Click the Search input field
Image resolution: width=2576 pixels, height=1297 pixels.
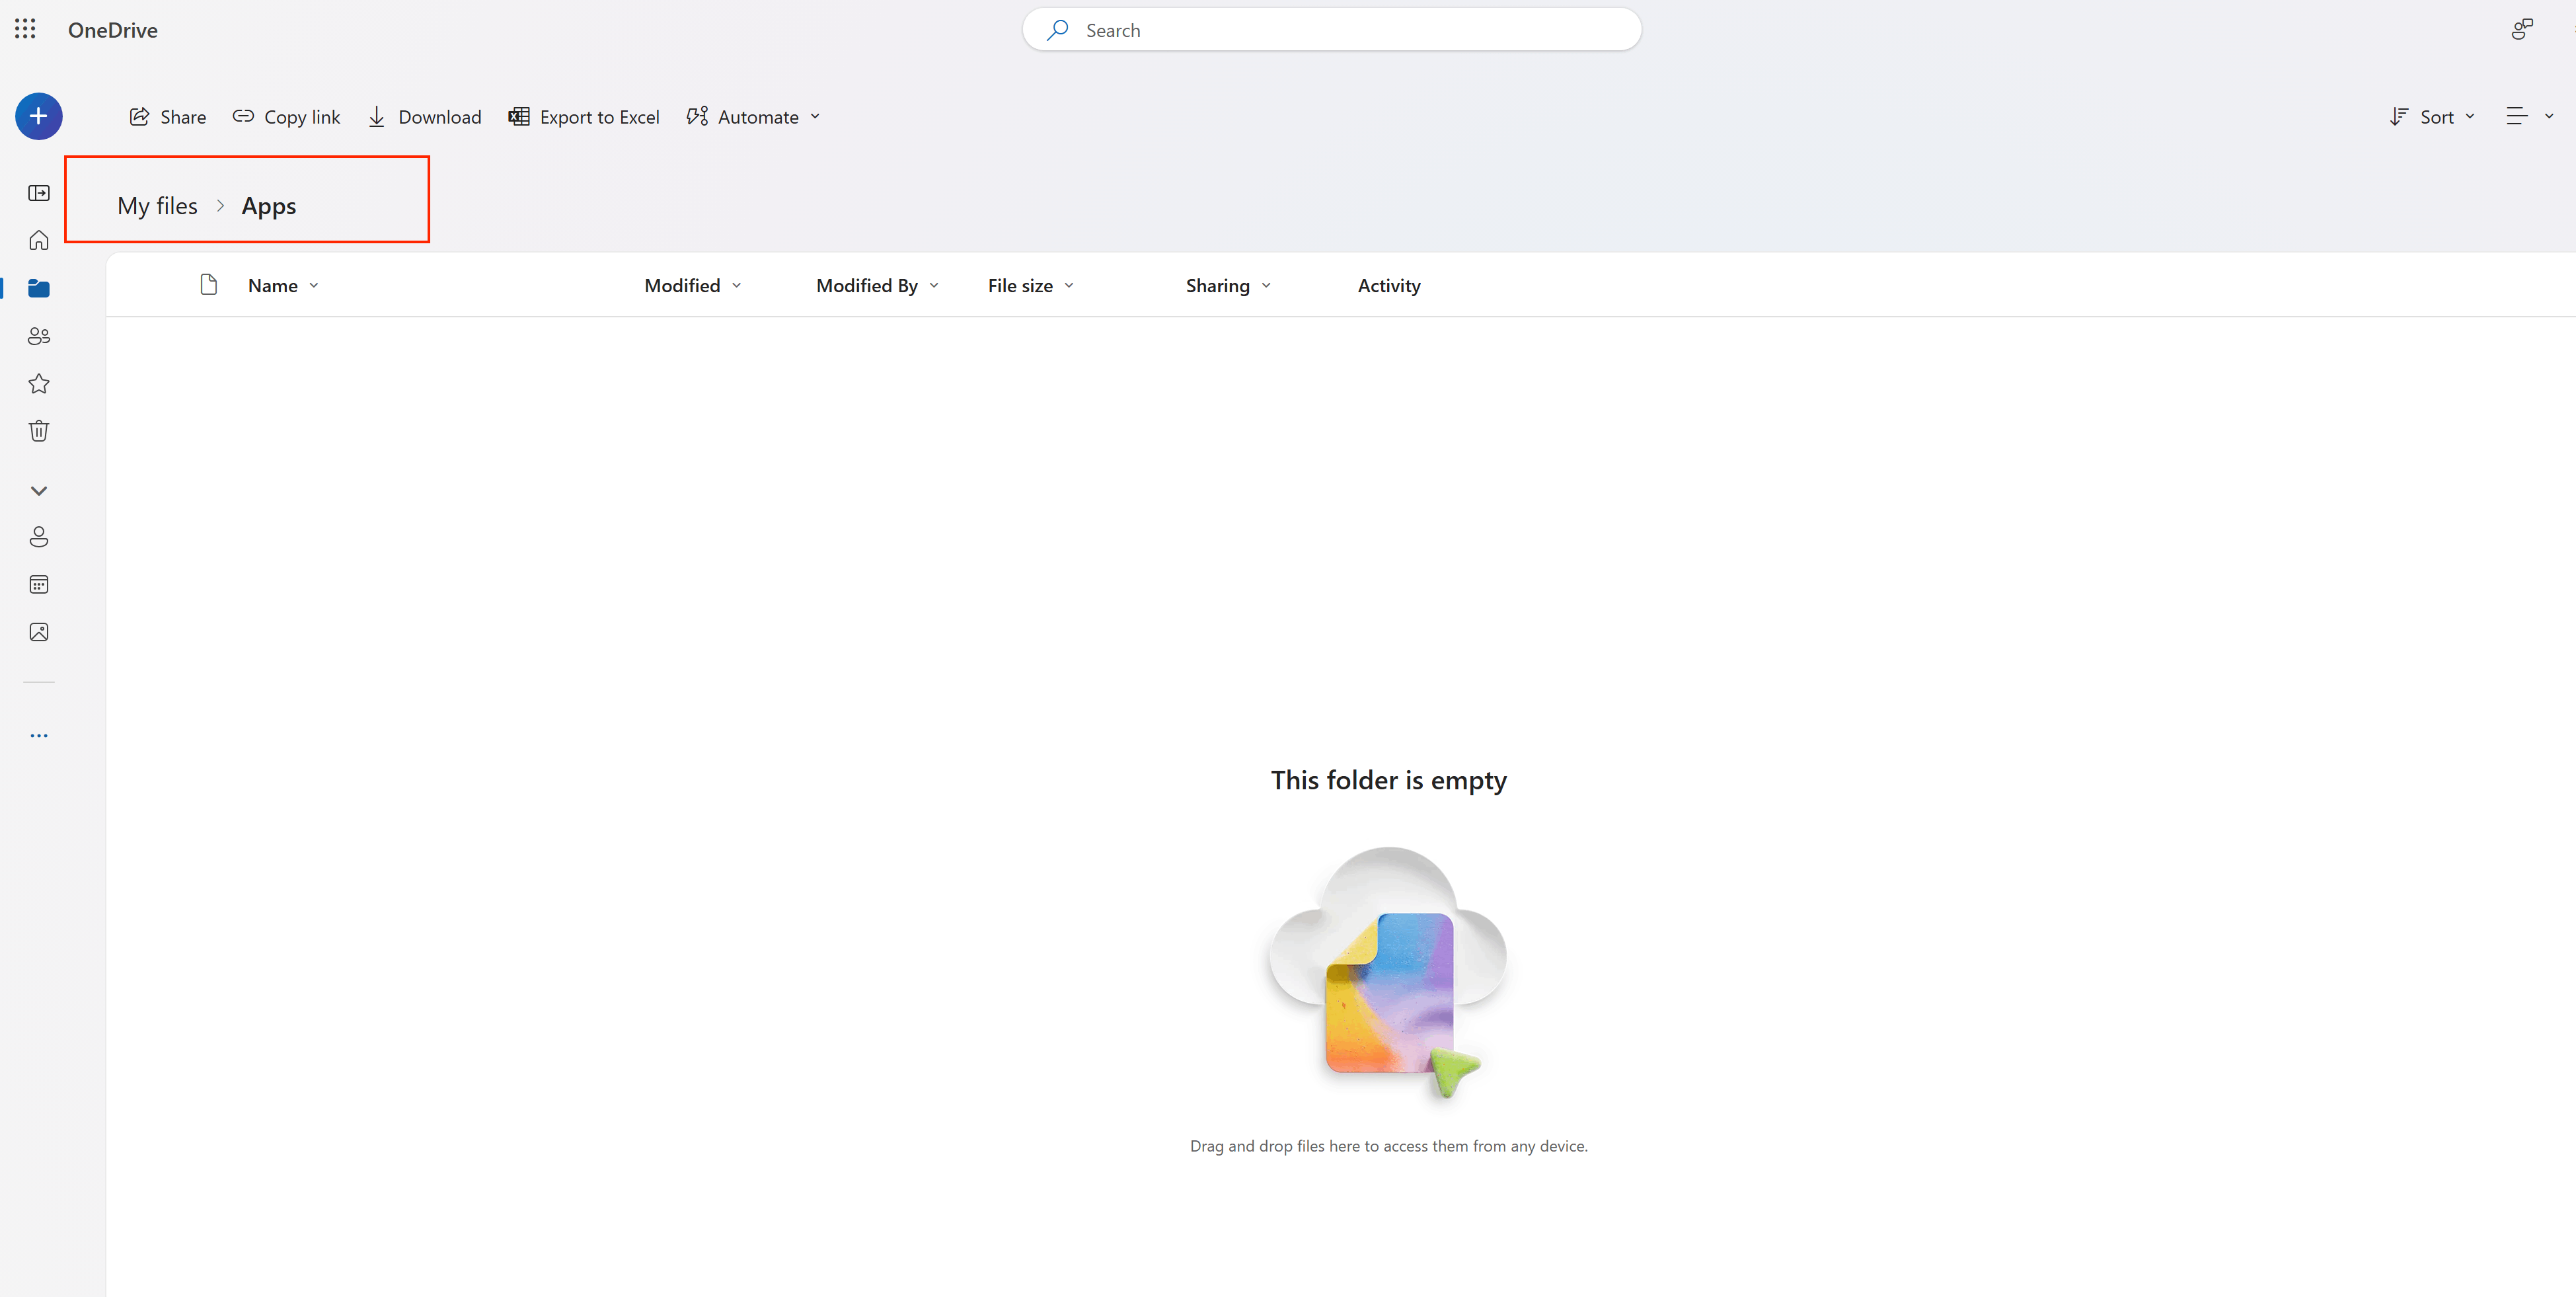coord(1330,30)
